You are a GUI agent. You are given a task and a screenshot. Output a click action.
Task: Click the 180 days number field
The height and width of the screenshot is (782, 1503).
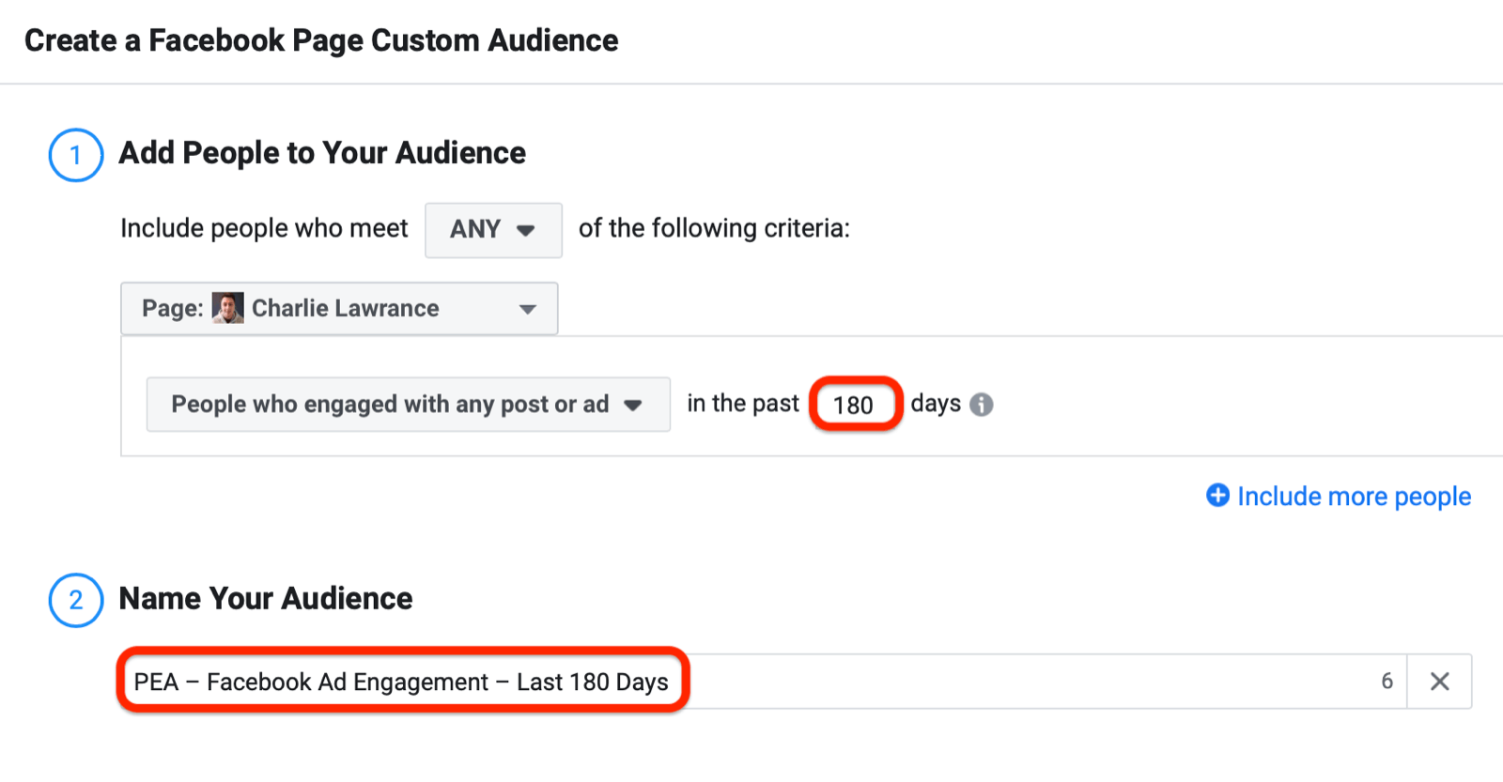point(854,405)
